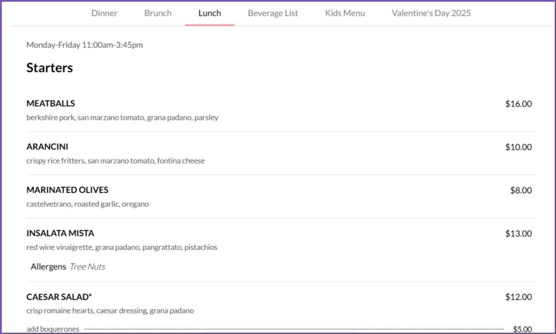Click the $13.00 insalata mista price
The image size is (556, 334).
pyautogui.click(x=518, y=234)
